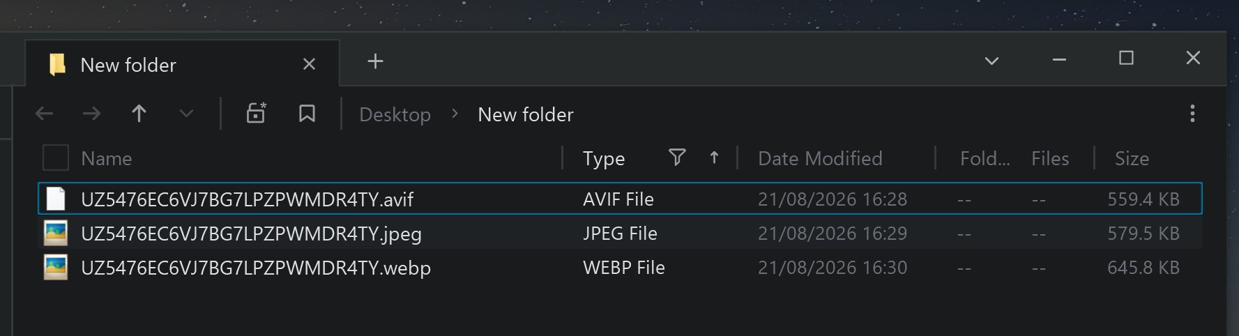Click the ascending sort arrow by Type
The height and width of the screenshot is (336, 1239).
coord(714,158)
